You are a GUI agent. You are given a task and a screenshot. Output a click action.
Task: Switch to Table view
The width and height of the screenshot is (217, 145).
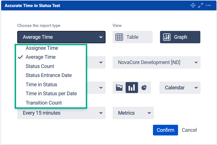[132, 37]
